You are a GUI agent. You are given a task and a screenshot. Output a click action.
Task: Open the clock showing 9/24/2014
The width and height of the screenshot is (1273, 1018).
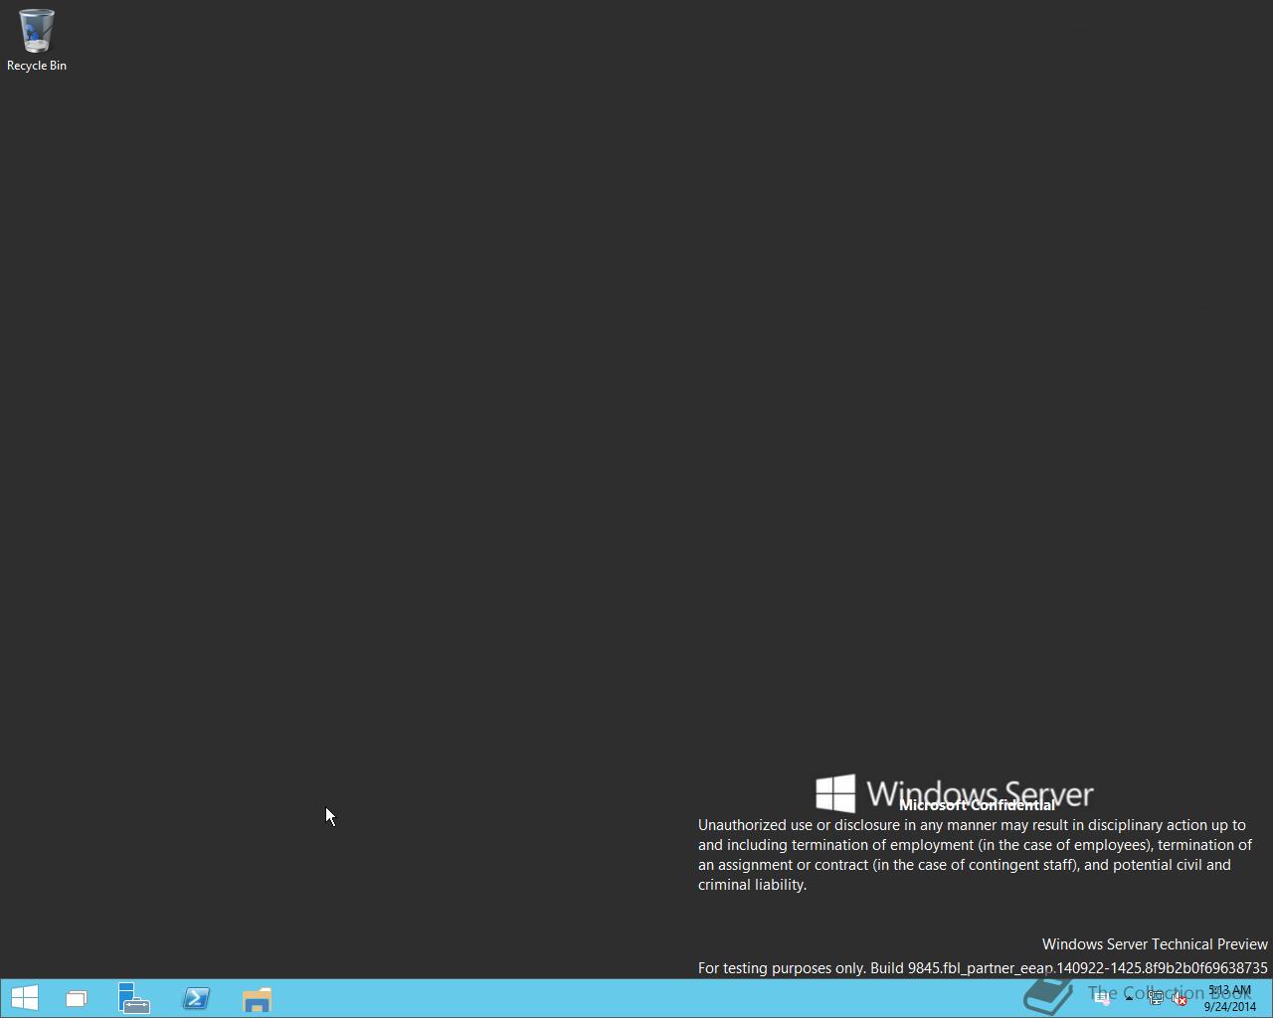pyautogui.click(x=1230, y=998)
